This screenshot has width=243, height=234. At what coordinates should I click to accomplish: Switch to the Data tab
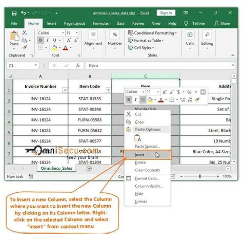(x=120, y=23)
